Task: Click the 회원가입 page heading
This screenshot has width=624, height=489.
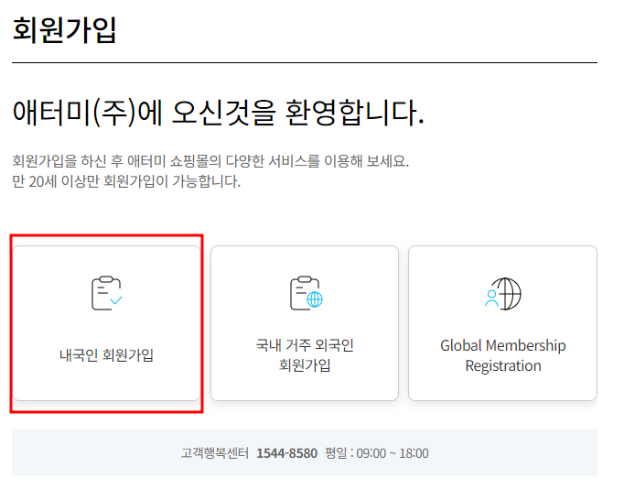Action: (x=64, y=30)
